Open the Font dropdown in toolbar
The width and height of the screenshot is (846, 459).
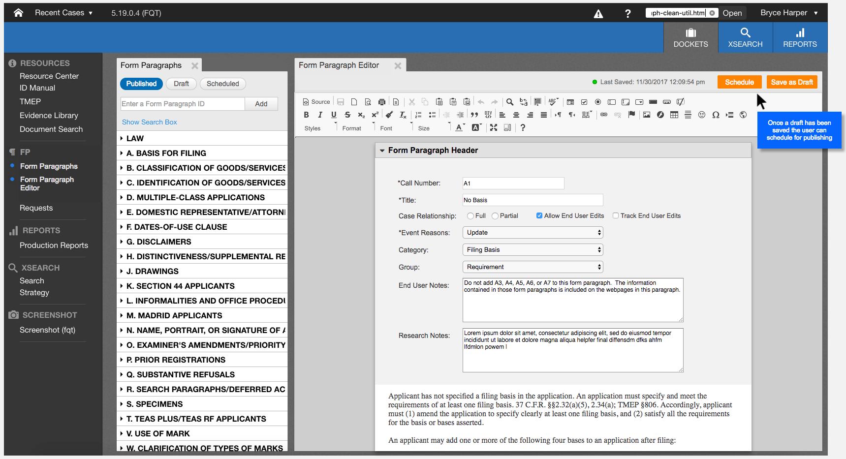396,128
